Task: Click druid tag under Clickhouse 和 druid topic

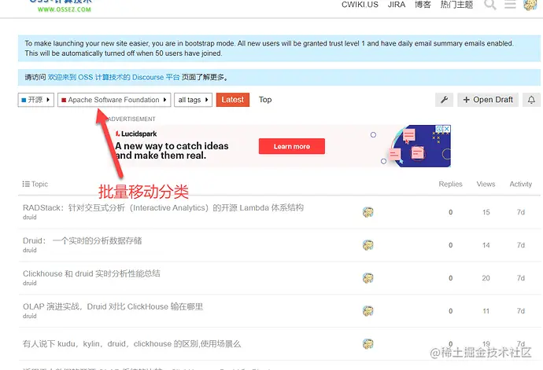Action: pos(29,283)
